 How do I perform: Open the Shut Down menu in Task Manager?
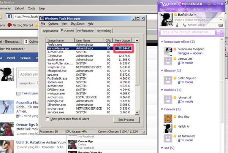[78, 24]
